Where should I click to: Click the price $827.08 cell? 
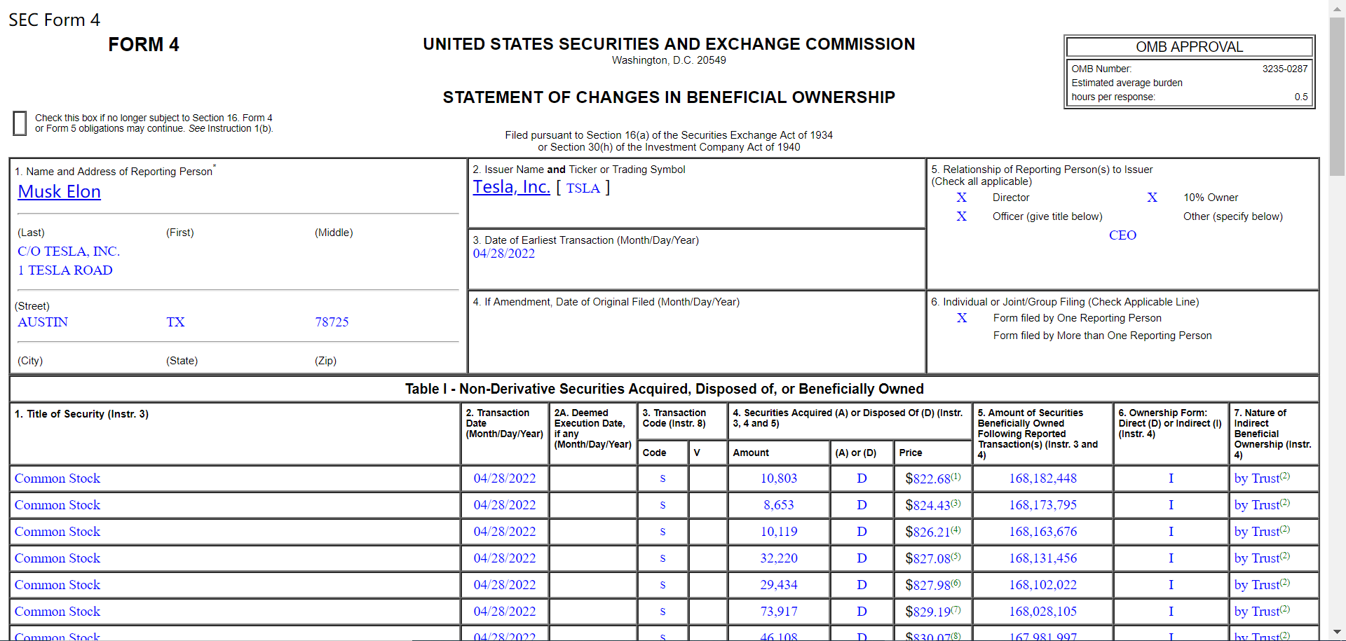(933, 558)
